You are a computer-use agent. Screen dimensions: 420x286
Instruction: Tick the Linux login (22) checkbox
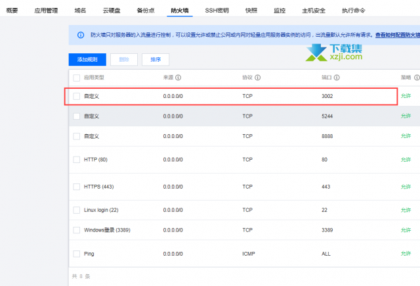coord(77,210)
